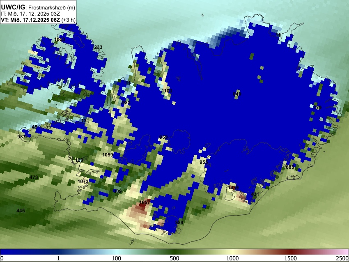The image size is (349, 262).
Task: Click the 431 value label
Action: (x=255, y=194)
